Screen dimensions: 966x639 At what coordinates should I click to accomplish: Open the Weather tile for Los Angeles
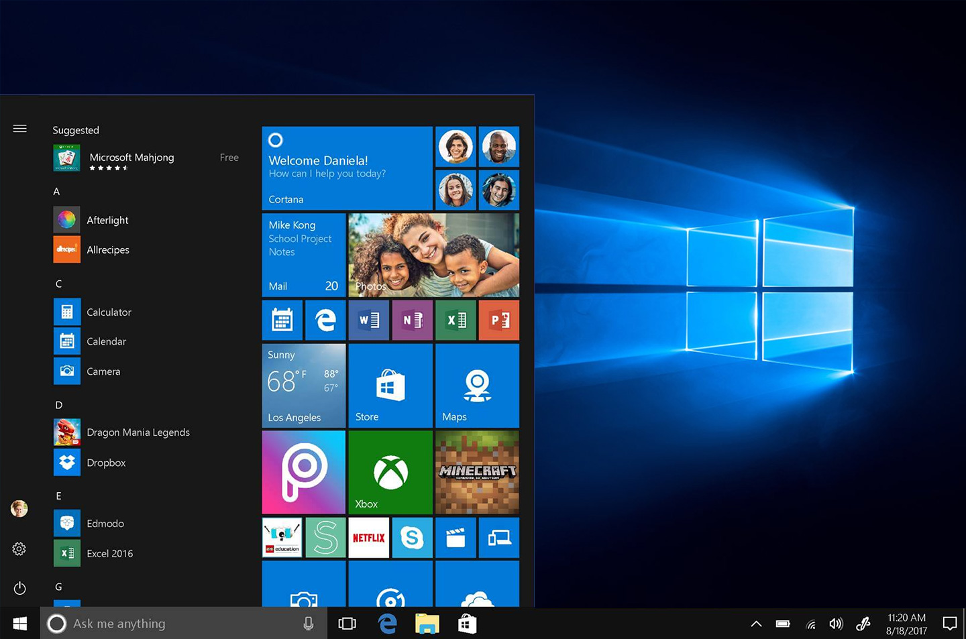[x=304, y=386]
